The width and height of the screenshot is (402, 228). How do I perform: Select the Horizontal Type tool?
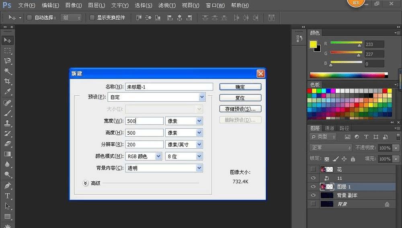7,196
